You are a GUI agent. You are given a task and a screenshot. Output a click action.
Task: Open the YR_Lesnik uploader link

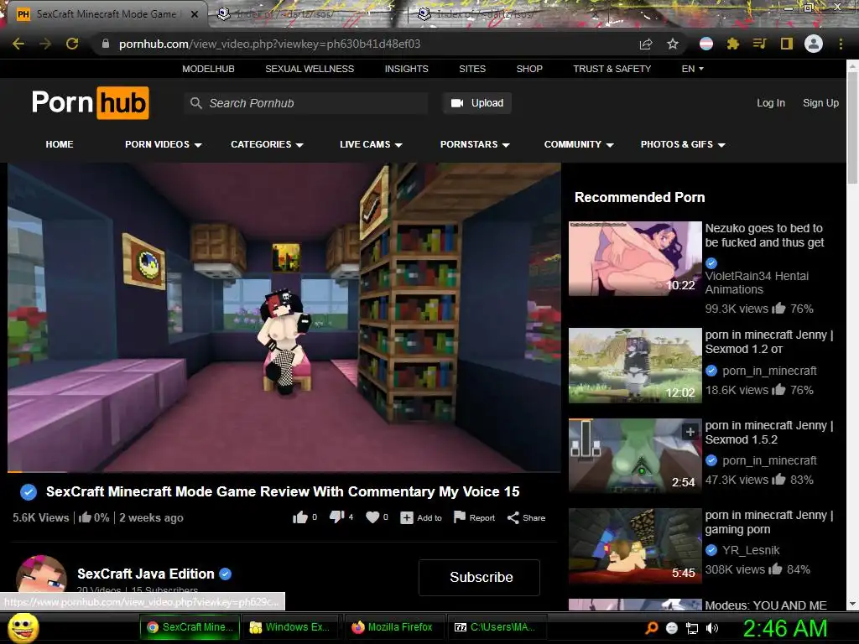pyautogui.click(x=751, y=550)
